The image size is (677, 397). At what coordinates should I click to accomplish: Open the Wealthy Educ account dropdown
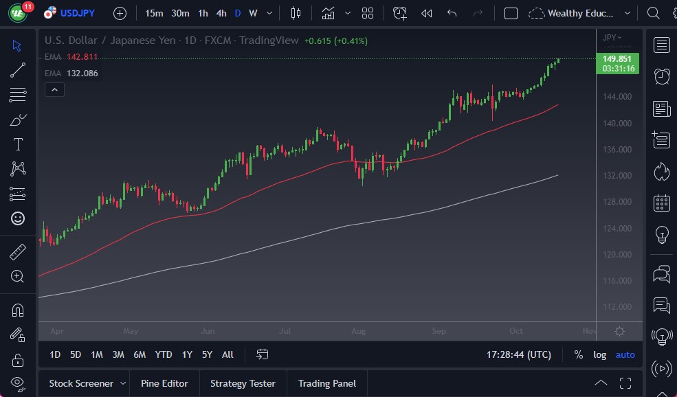pyautogui.click(x=627, y=13)
